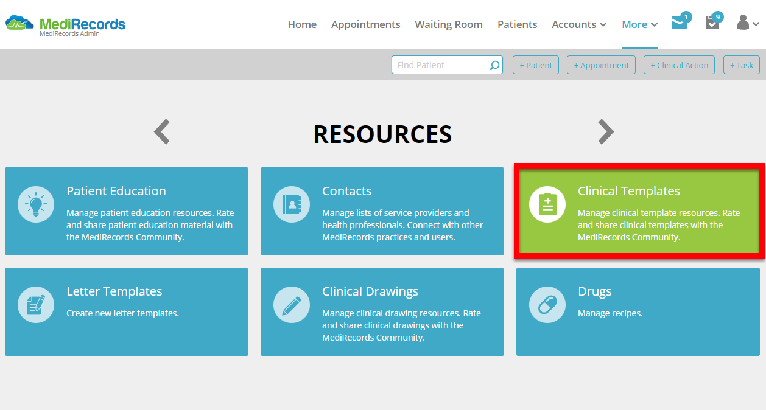Open the Appointments tab
766x410 pixels.
coord(366,24)
